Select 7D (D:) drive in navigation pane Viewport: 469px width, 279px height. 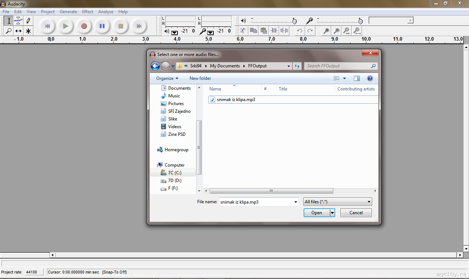[175, 181]
